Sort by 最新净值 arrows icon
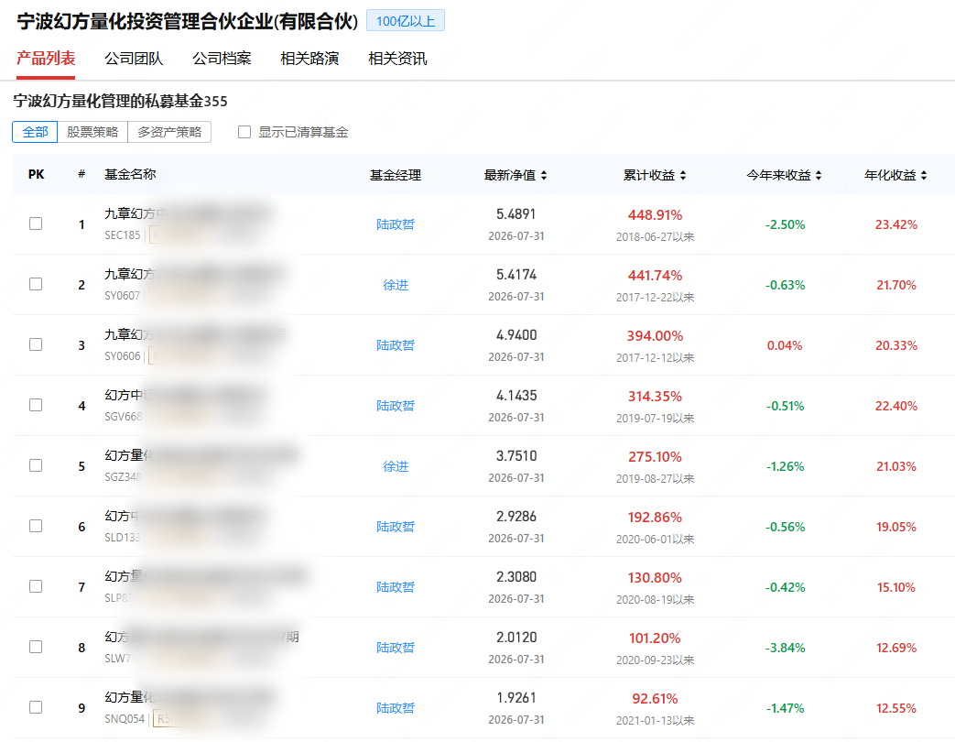The image size is (955, 742). (x=544, y=176)
